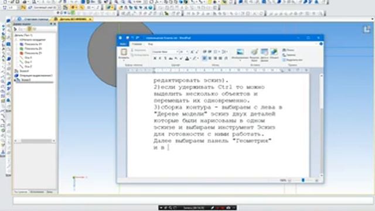Viewport: 375px width, 211px height.
Task: Open the paragraph settings icon in WordPad
Action: click(226, 58)
